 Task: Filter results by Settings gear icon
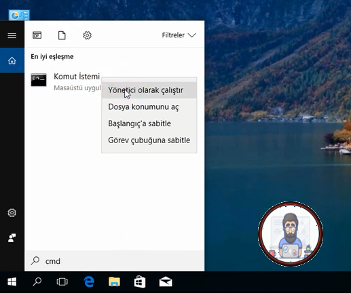(87, 35)
